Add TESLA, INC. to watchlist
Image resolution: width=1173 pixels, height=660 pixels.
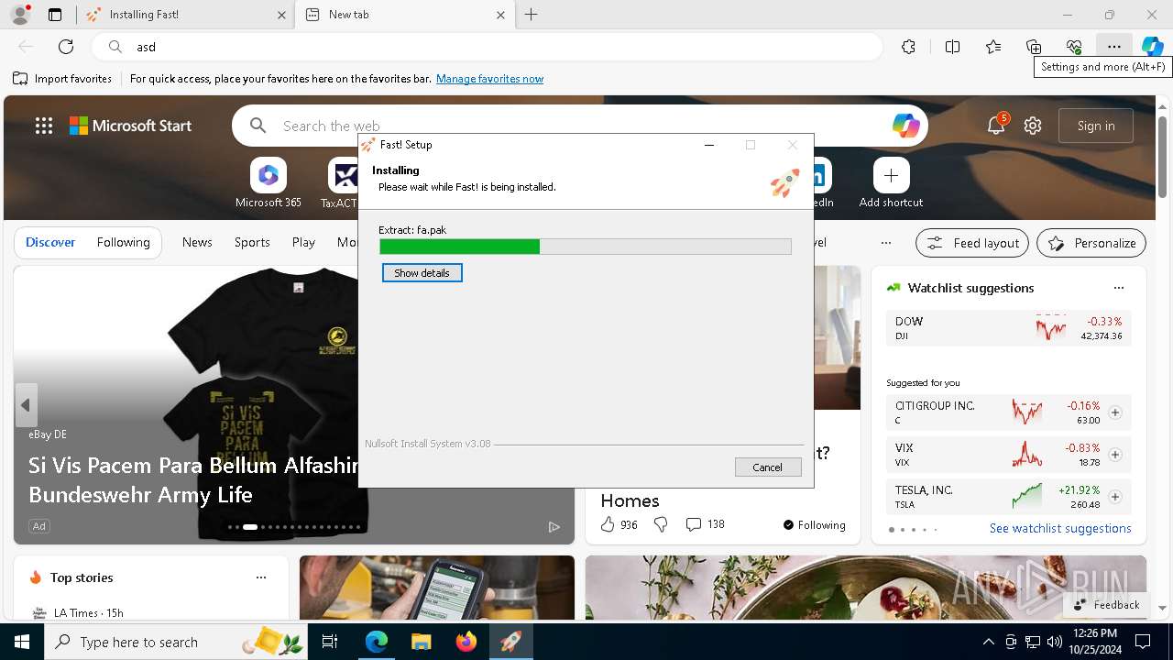(x=1115, y=497)
